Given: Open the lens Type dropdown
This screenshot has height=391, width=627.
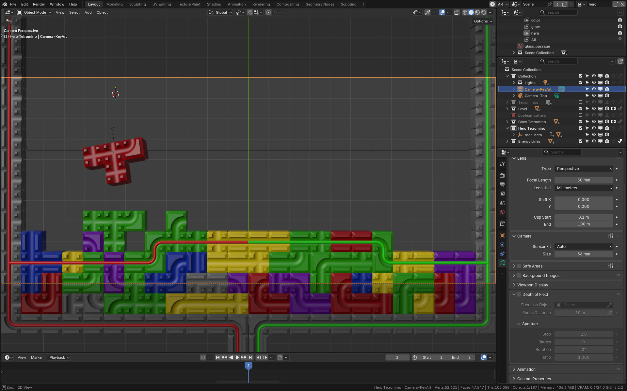Looking at the screenshot, I should pyautogui.click(x=584, y=169).
